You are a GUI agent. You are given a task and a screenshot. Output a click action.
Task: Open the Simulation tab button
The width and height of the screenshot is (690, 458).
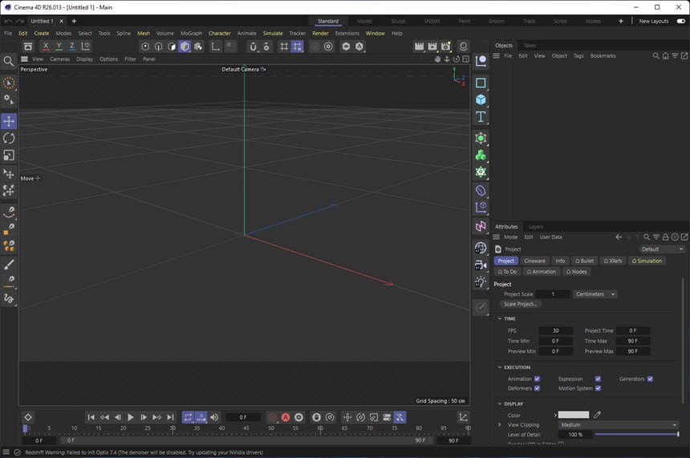(647, 261)
